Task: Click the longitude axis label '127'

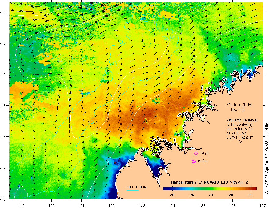Action: 263,206
